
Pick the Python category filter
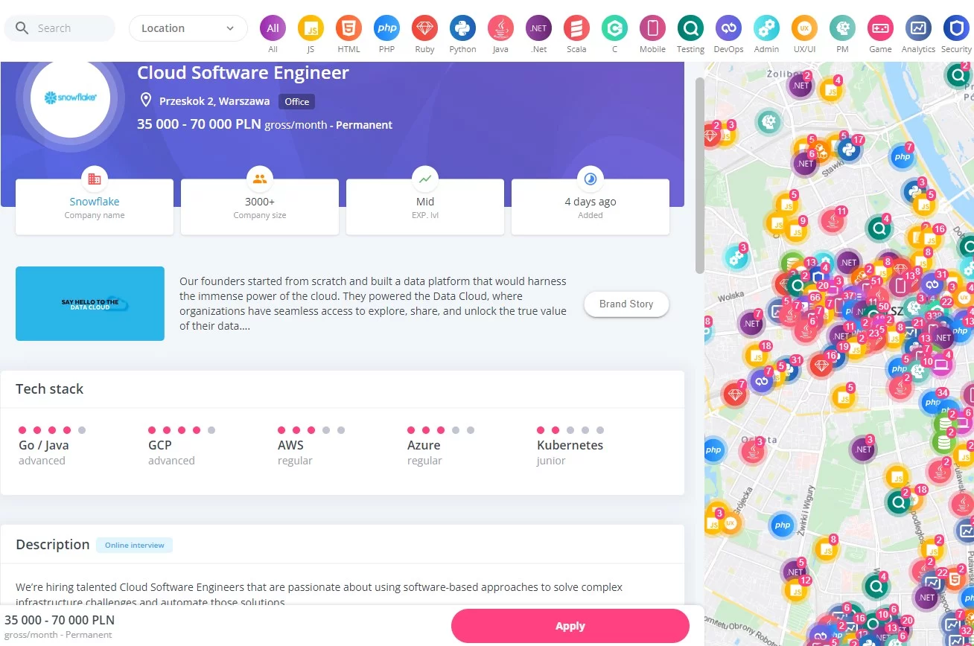click(x=462, y=28)
